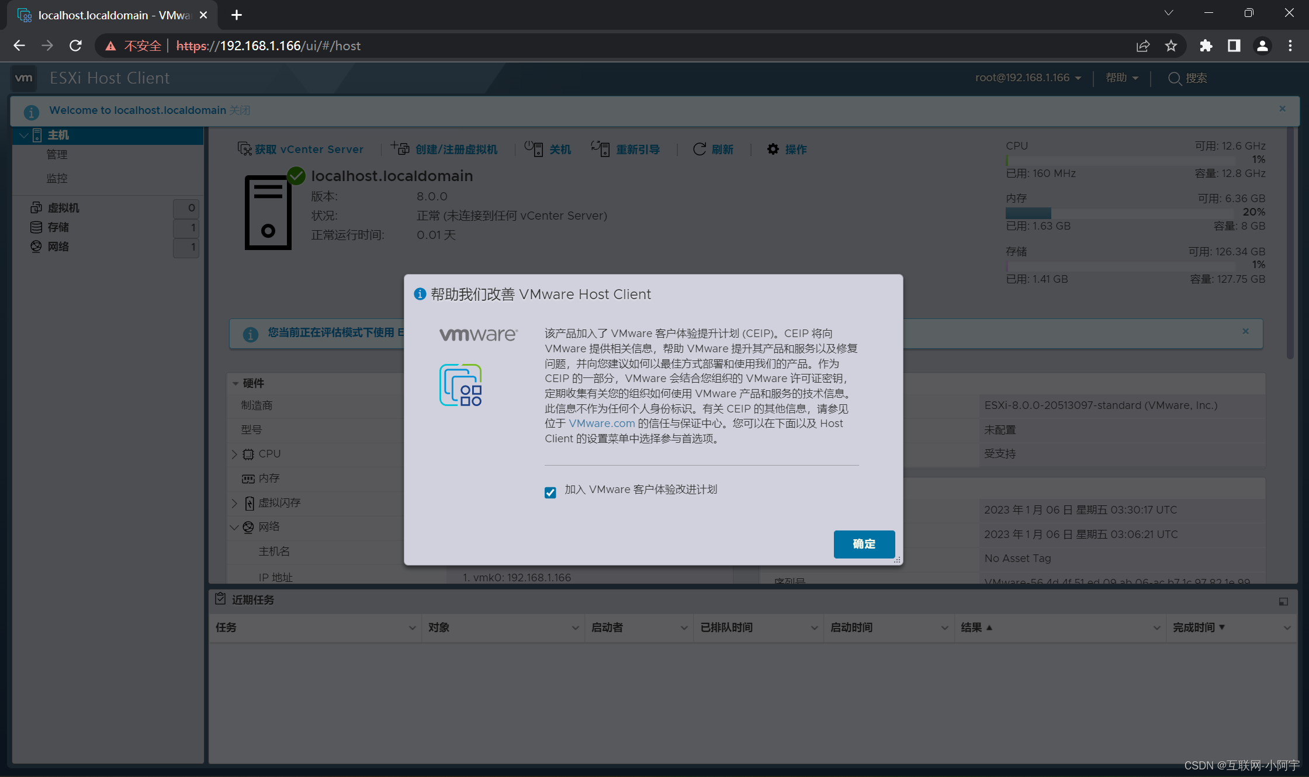Screen dimensions: 1309x777
Task: Click the search magnifier icon in header
Action: (x=1175, y=78)
